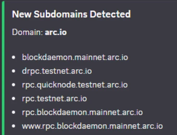Select the rpc.testnet.arc.io list entry
The height and width of the screenshot is (135, 177).
tap(54, 99)
